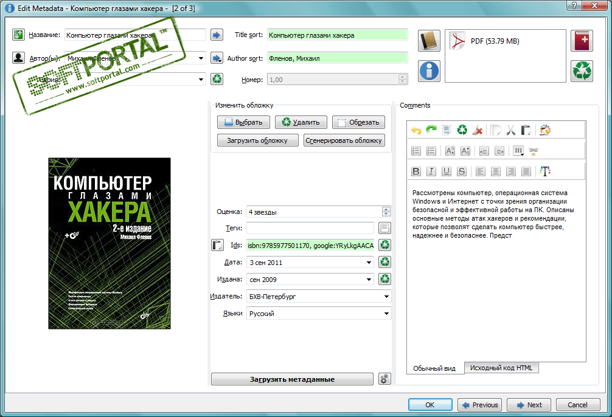Toggle italic formatting
Screen dimensions: 612x417
[431, 171]
